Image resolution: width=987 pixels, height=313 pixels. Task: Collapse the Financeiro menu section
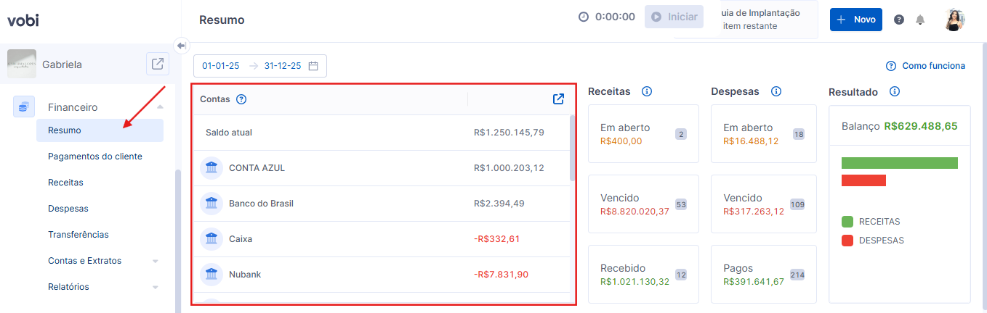(160, 107)
